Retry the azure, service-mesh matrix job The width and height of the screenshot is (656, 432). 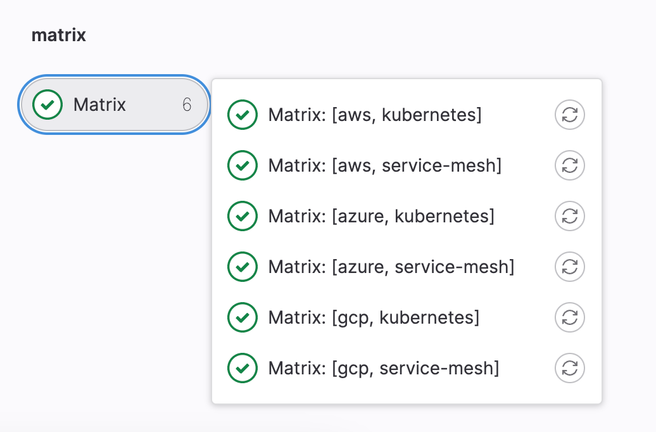coord(569,267)
